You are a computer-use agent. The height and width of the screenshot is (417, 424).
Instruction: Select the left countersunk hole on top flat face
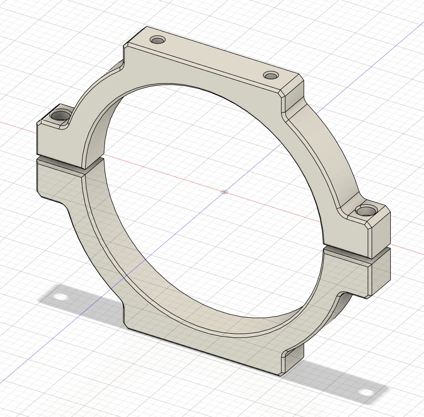(158, 40)
